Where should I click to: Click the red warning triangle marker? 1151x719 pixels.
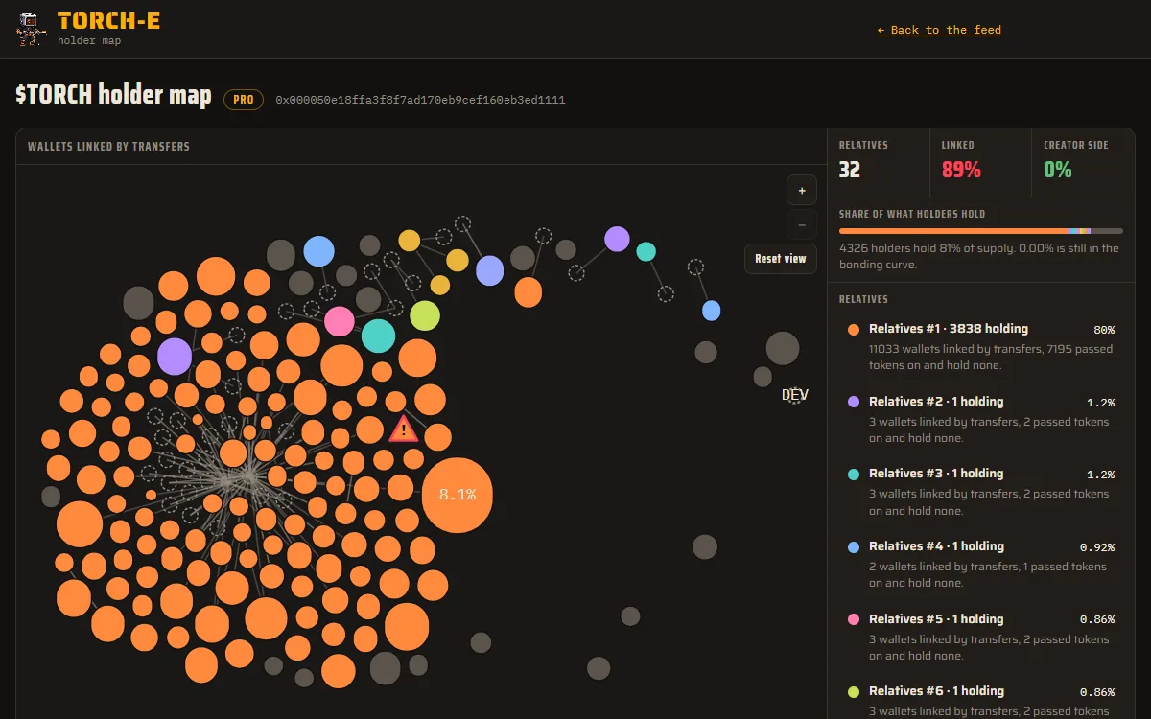[x=404, y=429]
